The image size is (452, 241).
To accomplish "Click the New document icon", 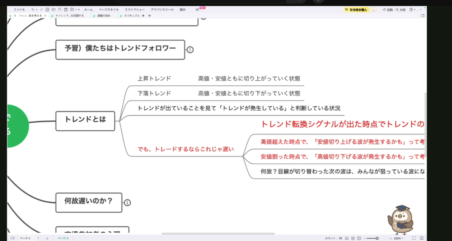I will [47, 9].
